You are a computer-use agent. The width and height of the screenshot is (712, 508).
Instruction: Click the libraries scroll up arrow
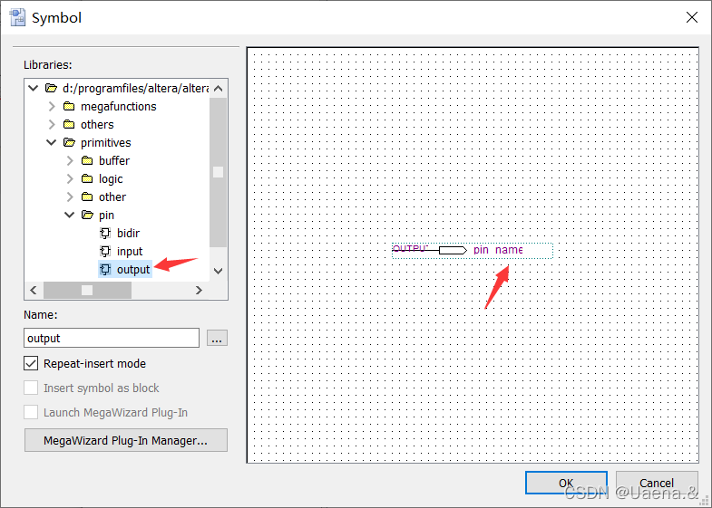[218, 89]
